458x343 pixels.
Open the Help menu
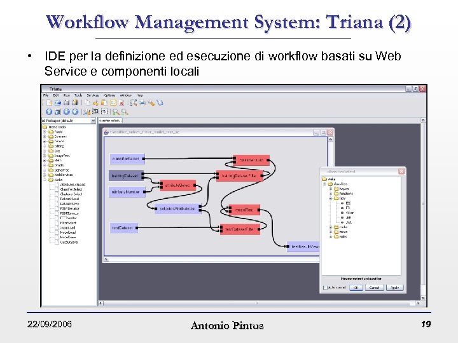coord(140,95)
